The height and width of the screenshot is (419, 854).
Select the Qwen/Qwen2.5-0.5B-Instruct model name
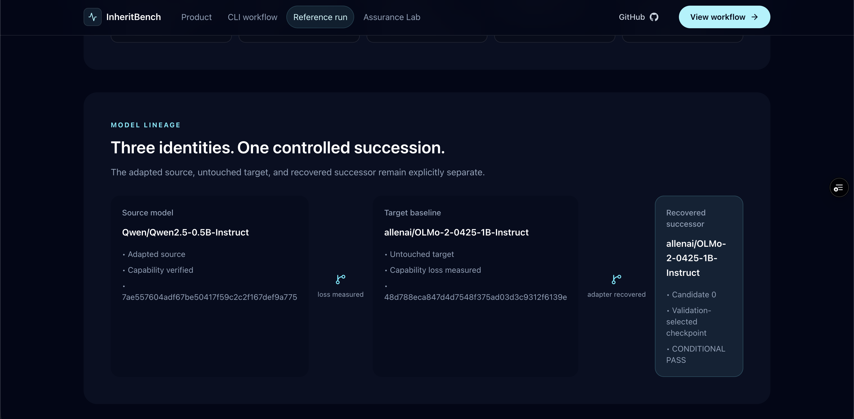click(x=185, y=232)
